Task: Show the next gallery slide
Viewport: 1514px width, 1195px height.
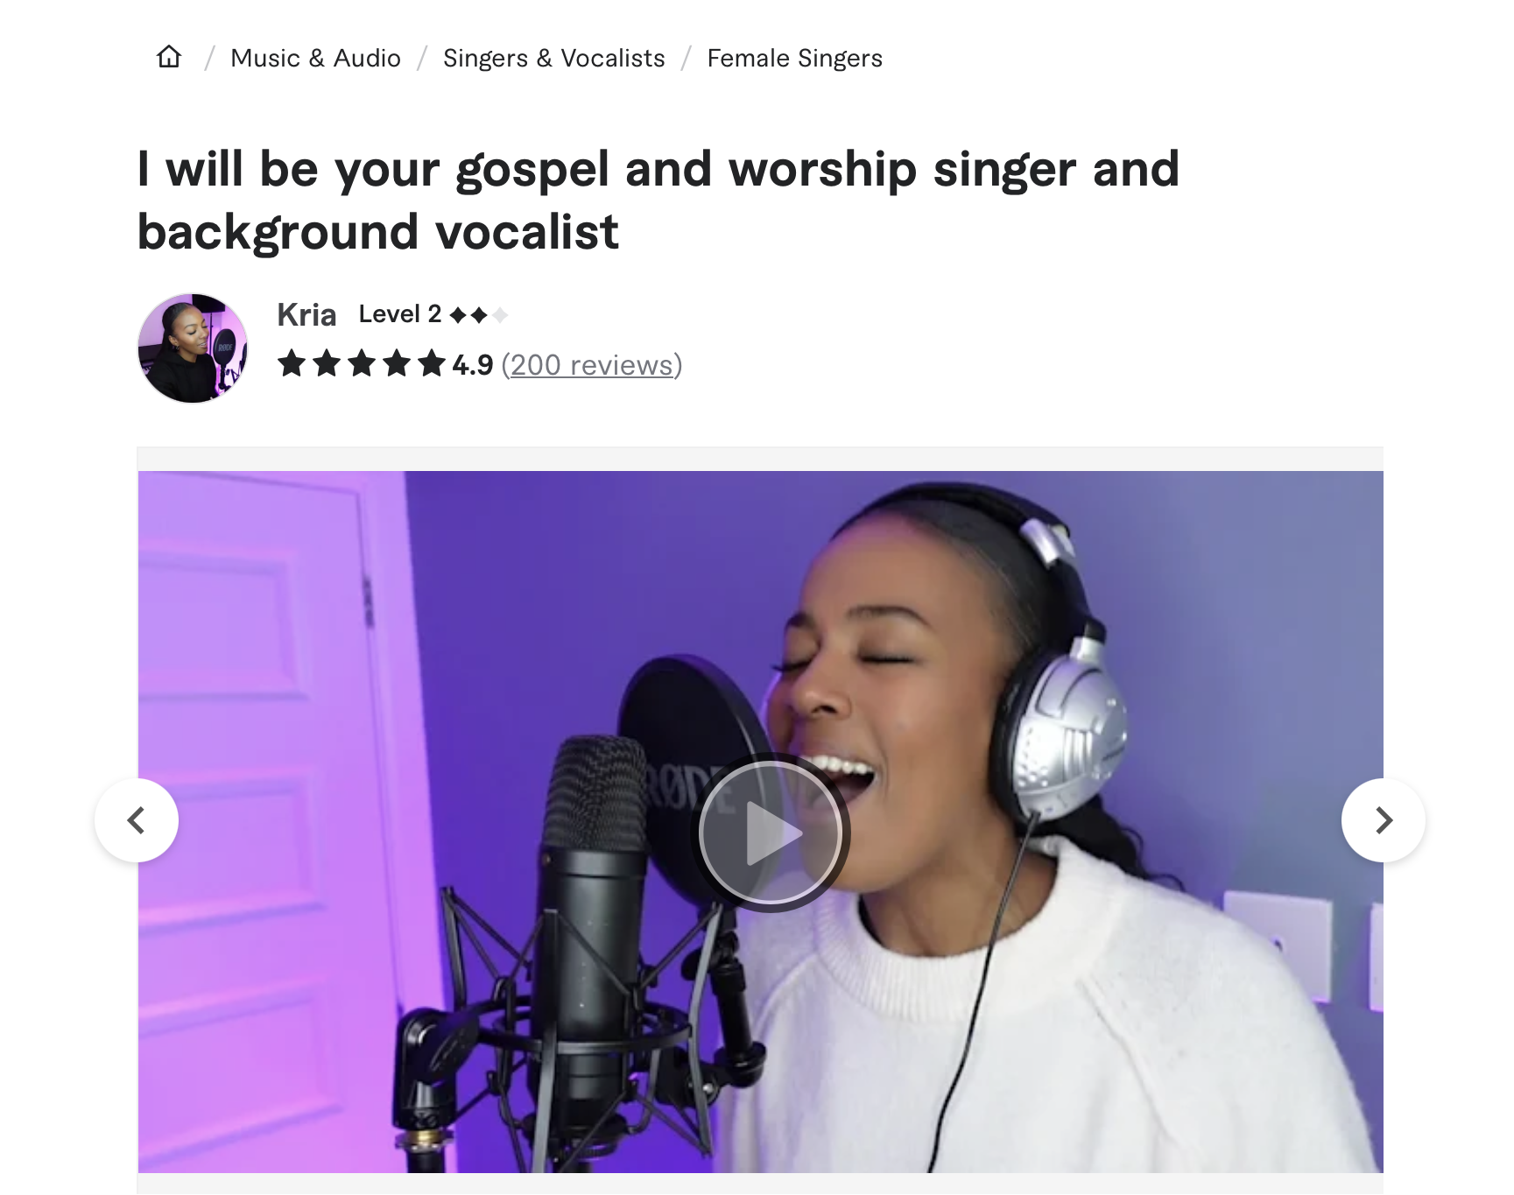Action: click(1384, 820)
